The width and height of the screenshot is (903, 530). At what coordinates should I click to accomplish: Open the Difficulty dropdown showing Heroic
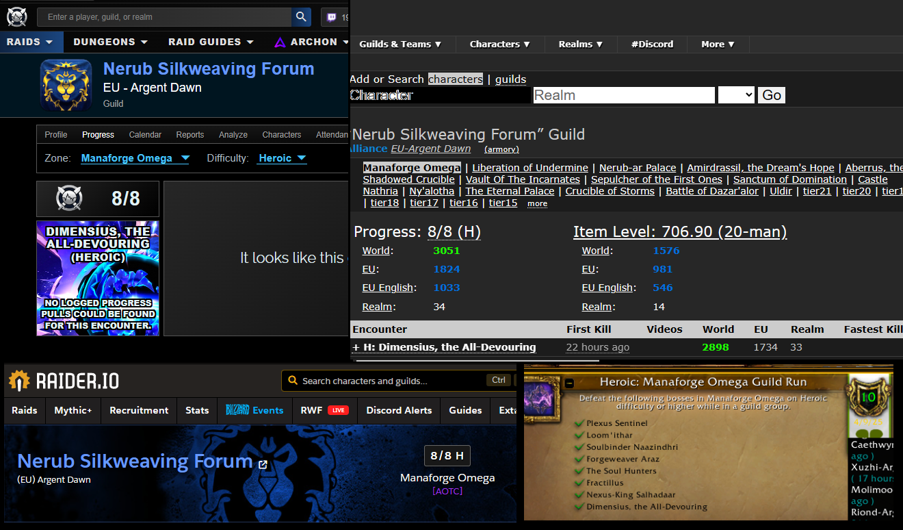coord(283,158)
